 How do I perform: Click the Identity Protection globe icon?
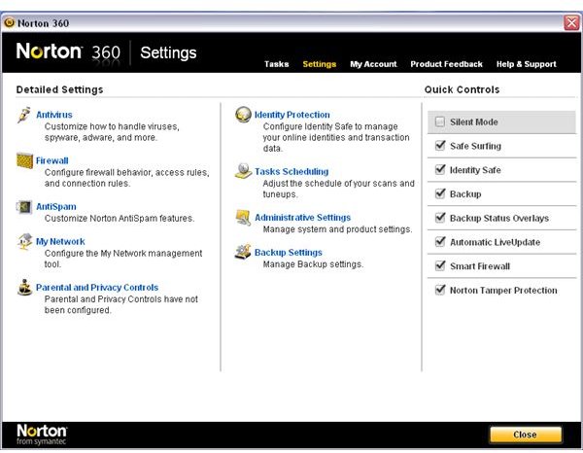point(243,115)
